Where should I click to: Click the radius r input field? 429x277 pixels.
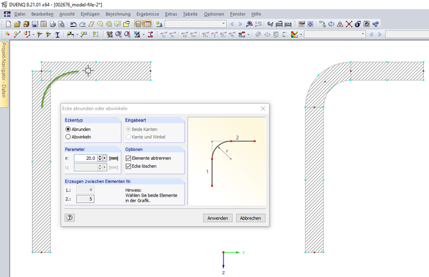86,158
